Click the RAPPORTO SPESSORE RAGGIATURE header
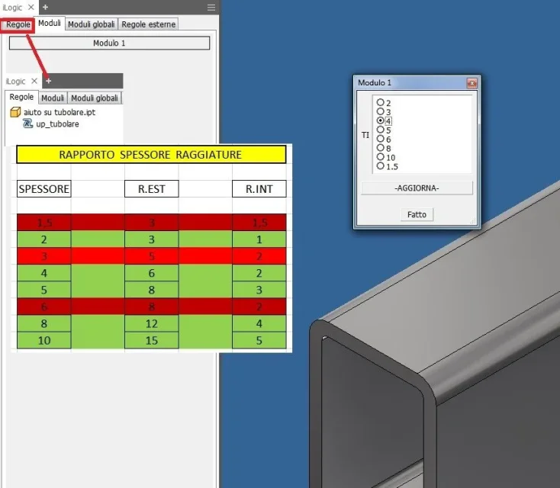 151,155
